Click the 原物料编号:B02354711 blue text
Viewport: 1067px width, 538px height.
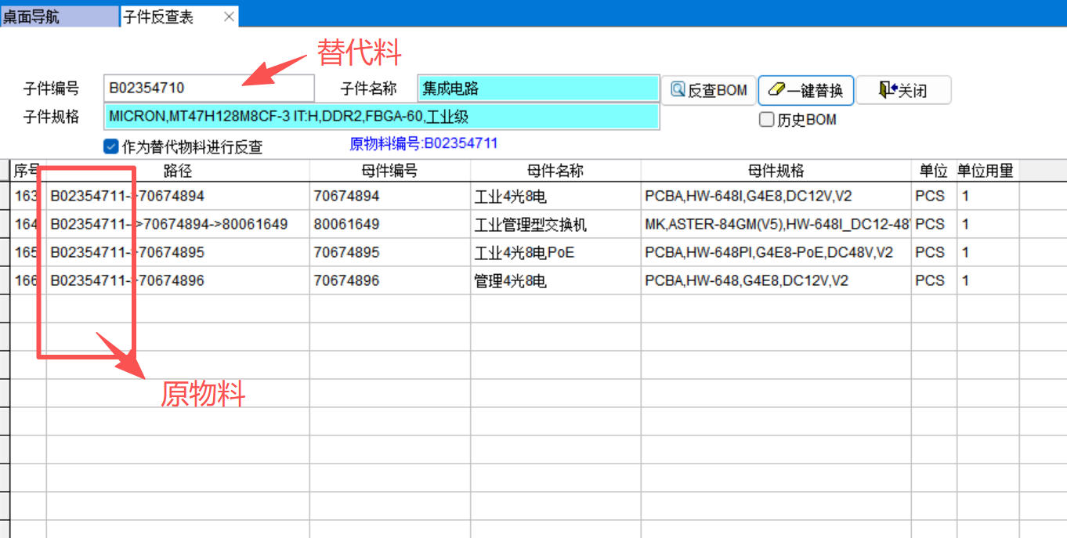click(x=423, y=143)
